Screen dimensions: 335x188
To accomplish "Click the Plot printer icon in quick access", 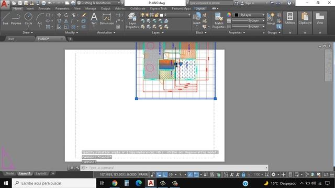I will point(43,3).
